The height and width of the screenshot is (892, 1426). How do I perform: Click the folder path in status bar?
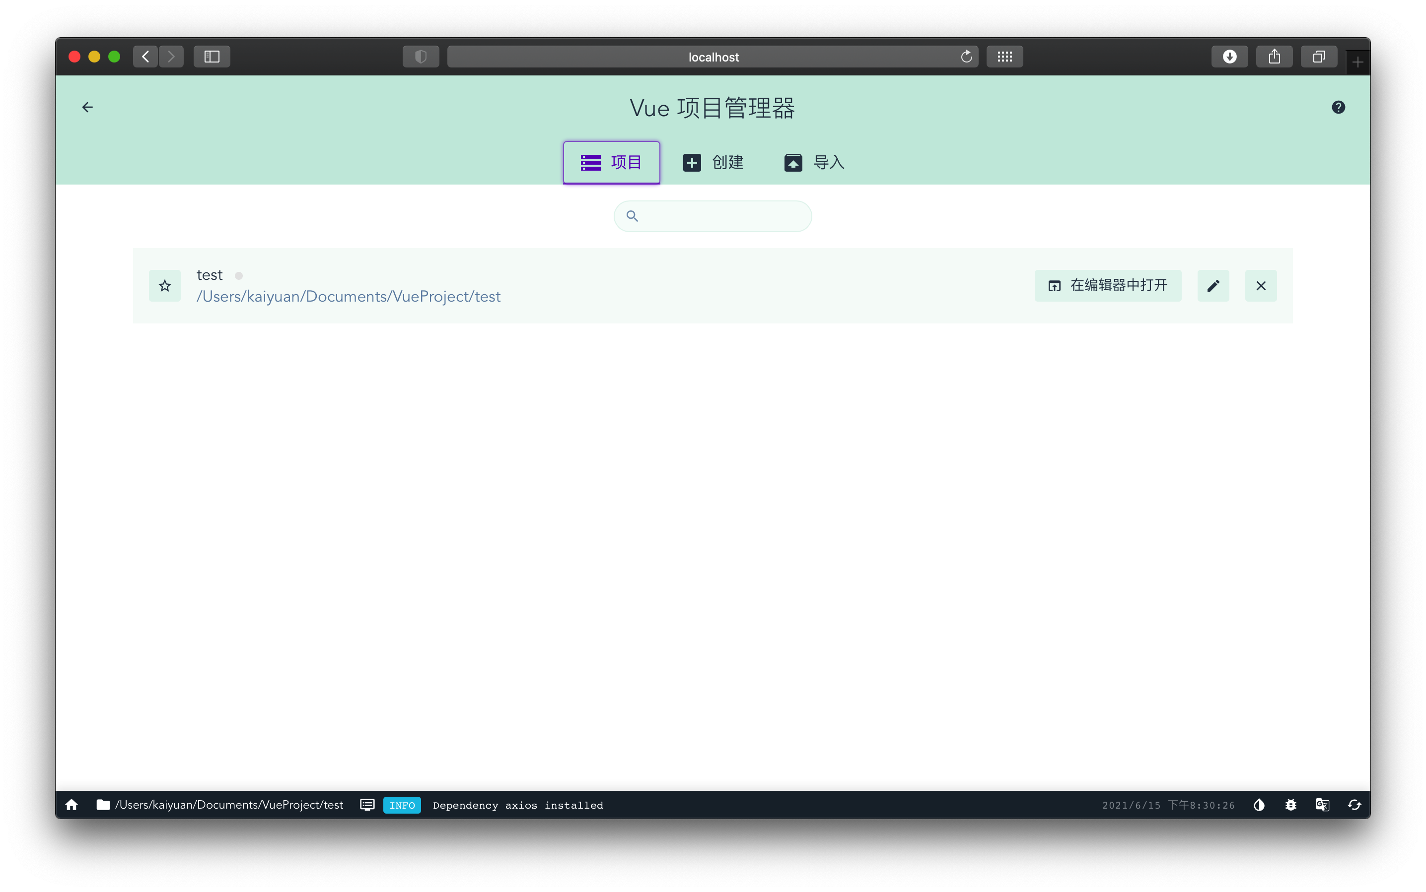click(220, 805)
